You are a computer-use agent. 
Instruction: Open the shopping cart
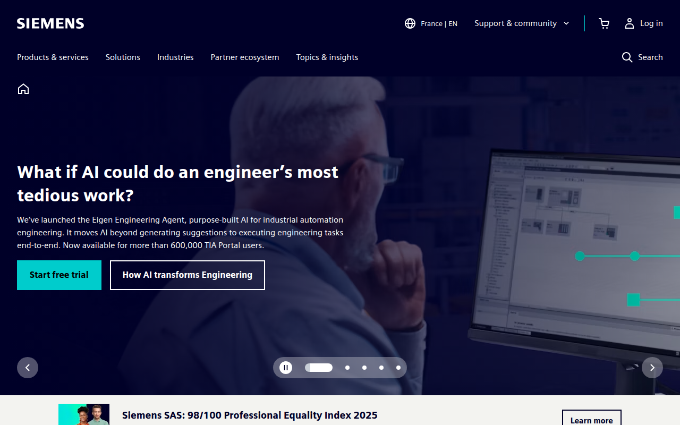point(604,23)
